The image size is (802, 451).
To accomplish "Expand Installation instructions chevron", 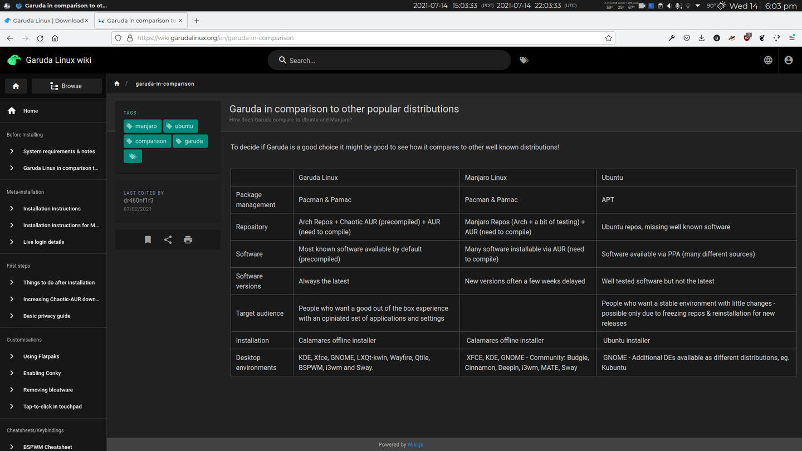I will pyautogui.click(x=12, y=209).
